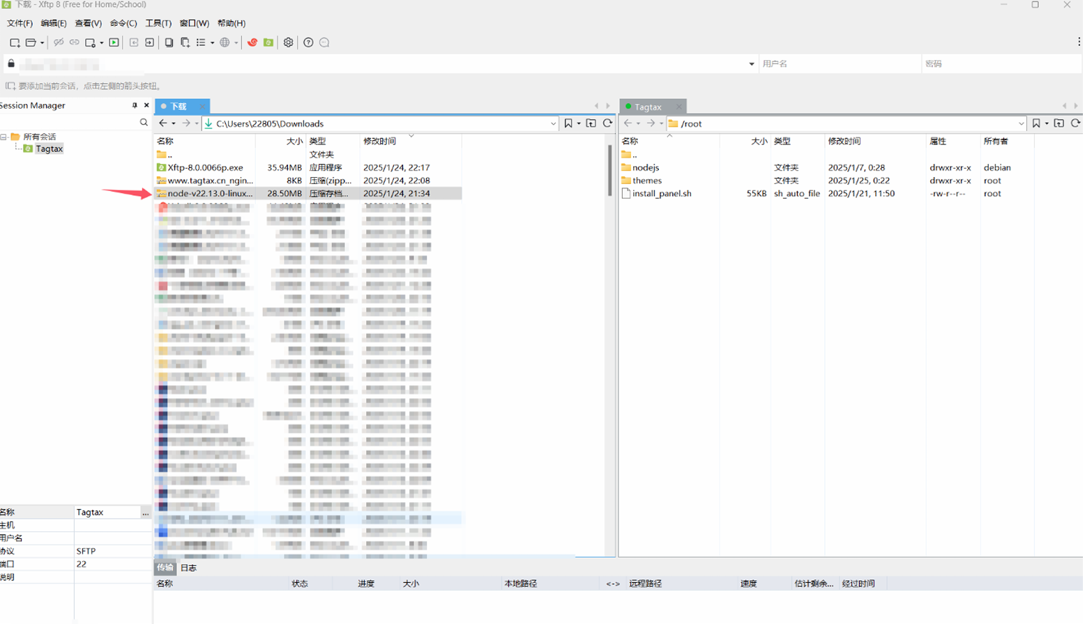Close the Session Manager panel

coord(146,105)
